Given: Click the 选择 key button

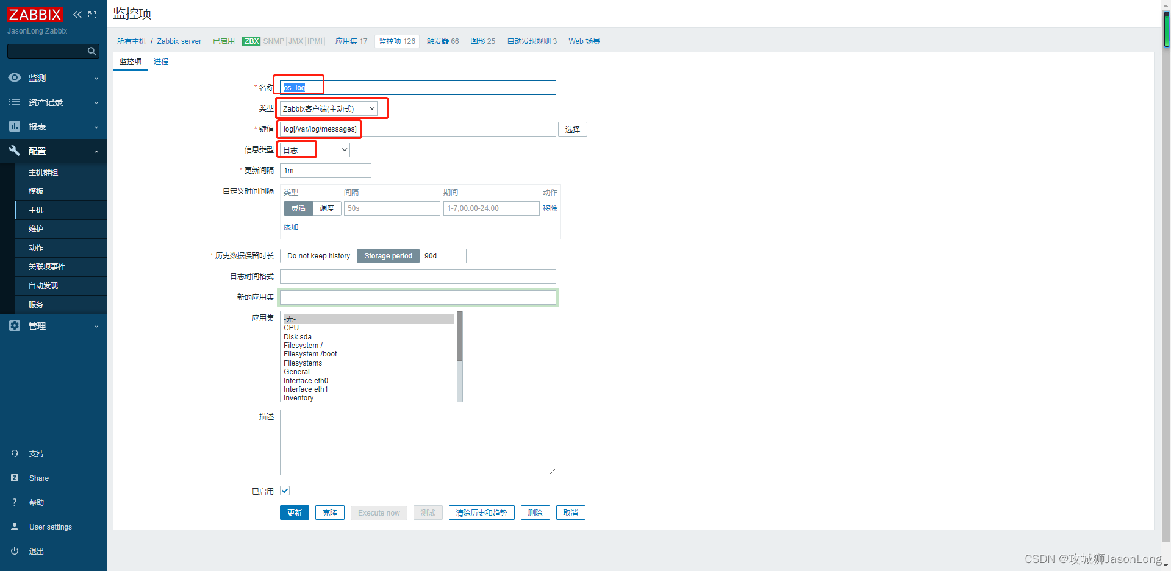Looking at the screenshot, I should [x=573, y=129].
